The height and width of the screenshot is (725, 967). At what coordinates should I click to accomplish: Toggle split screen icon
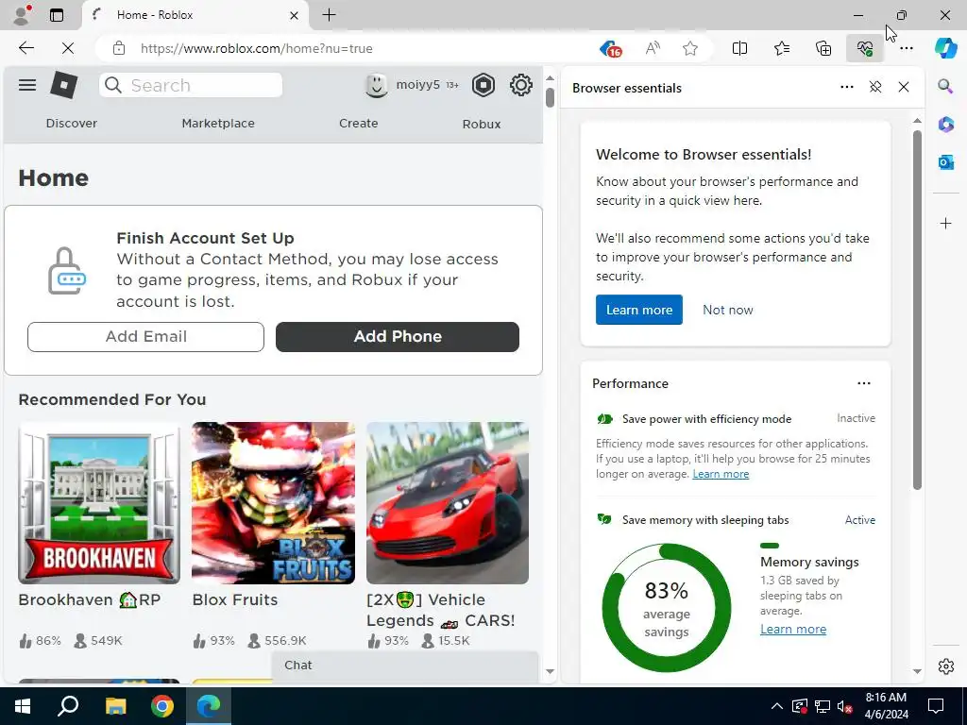point(739,48)
